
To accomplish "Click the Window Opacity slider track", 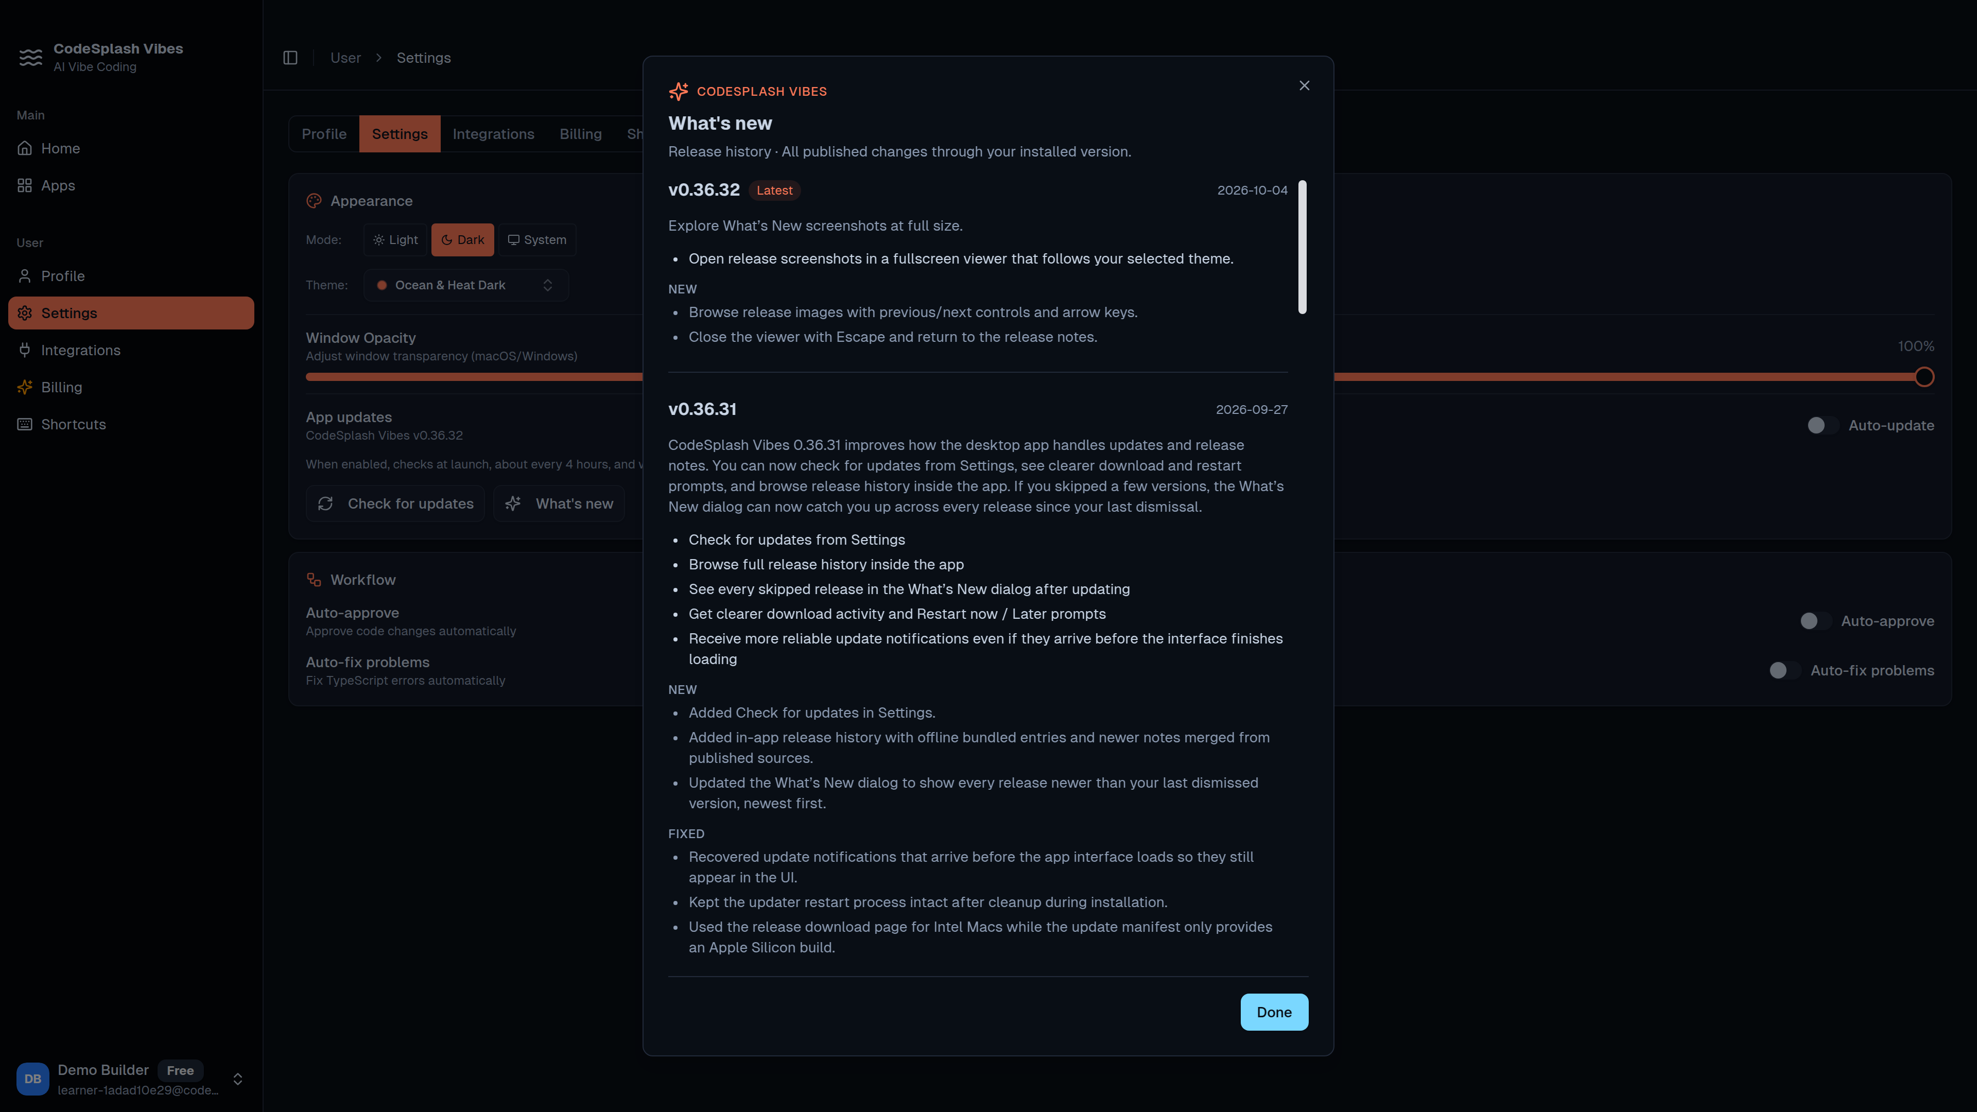I will (x=1120, y=377).
